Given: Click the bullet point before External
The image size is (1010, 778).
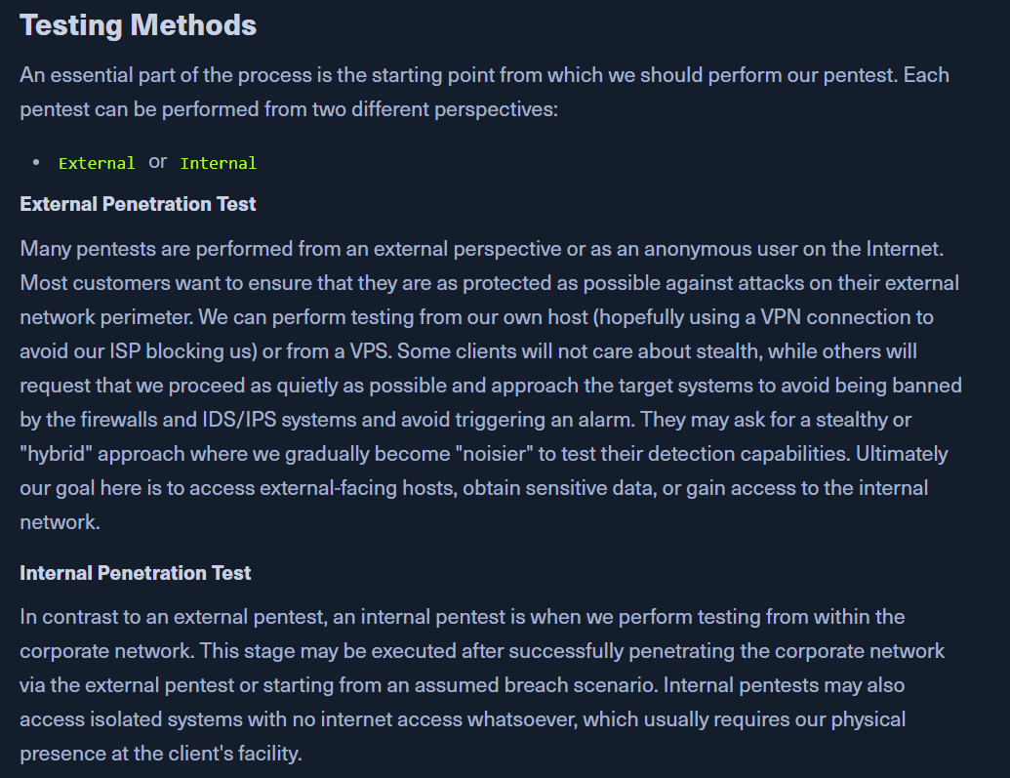Looking at the screenshot, I should pyautogui.click(x=36, y=162).
